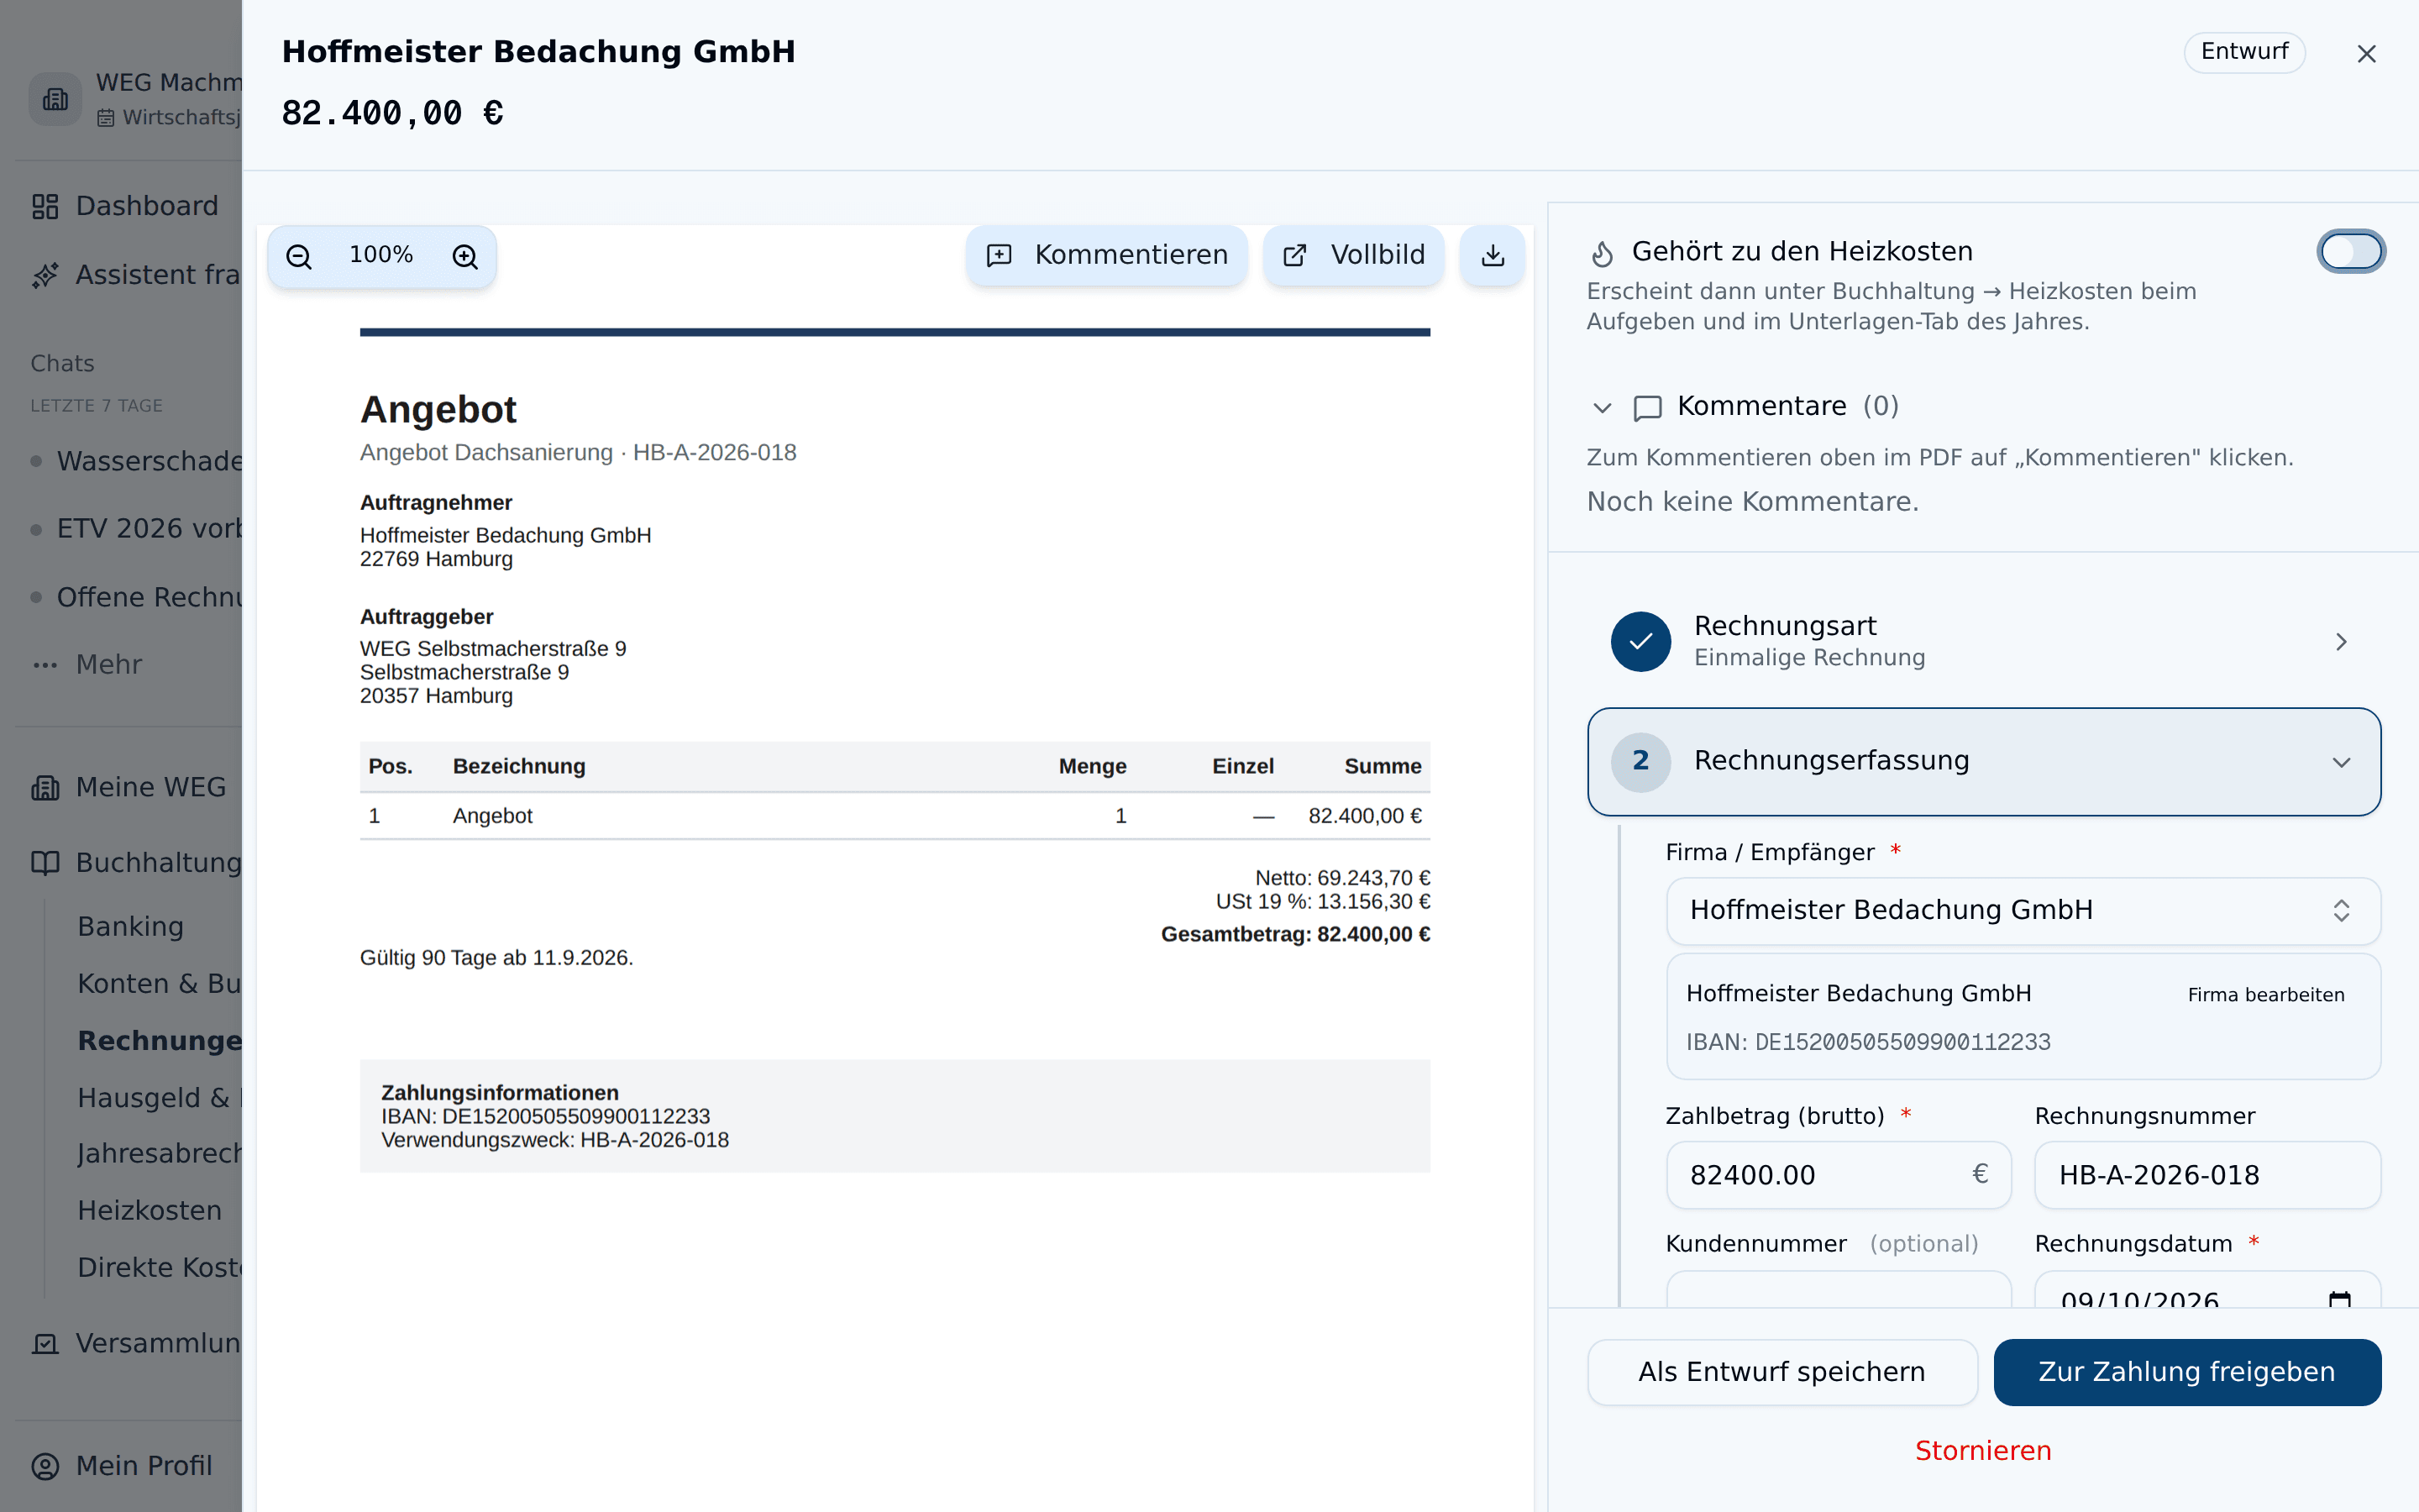Open Jahresabrechnung in the sidebar

[160, 1154]
